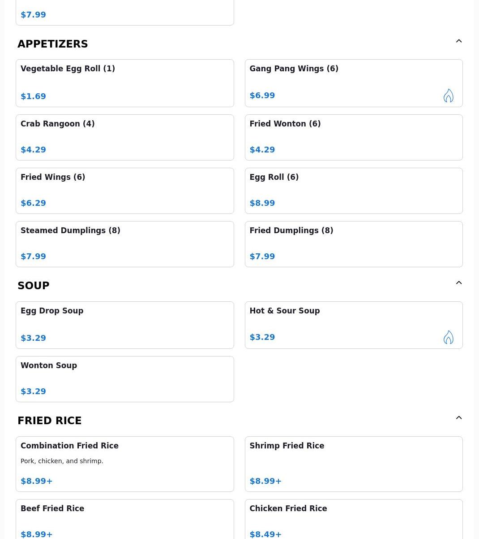Viewport: 479px width, 539px height.
Task: Open Egg Roll (6) menu item
Action: (354, 191)
